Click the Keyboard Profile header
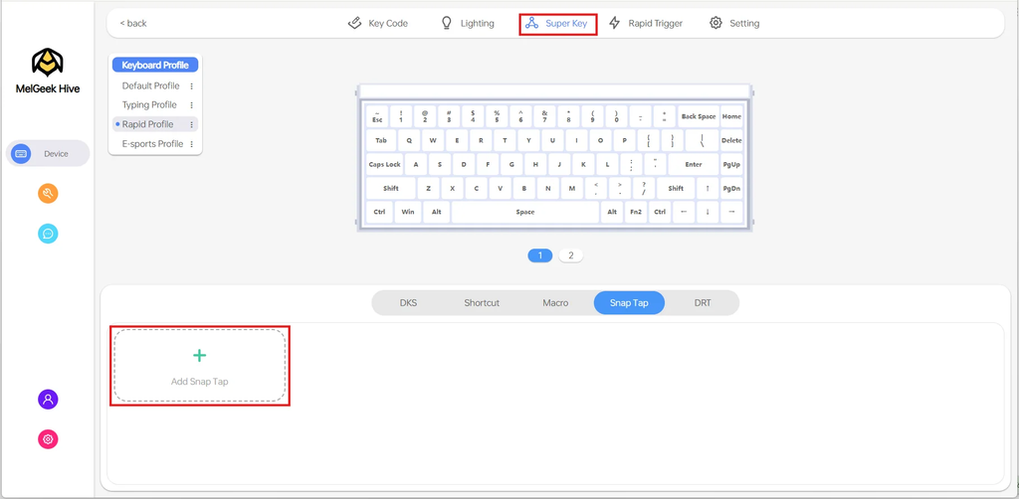Screen dimensions: 1019x499 pyautogui.click(x=155, y=65)
